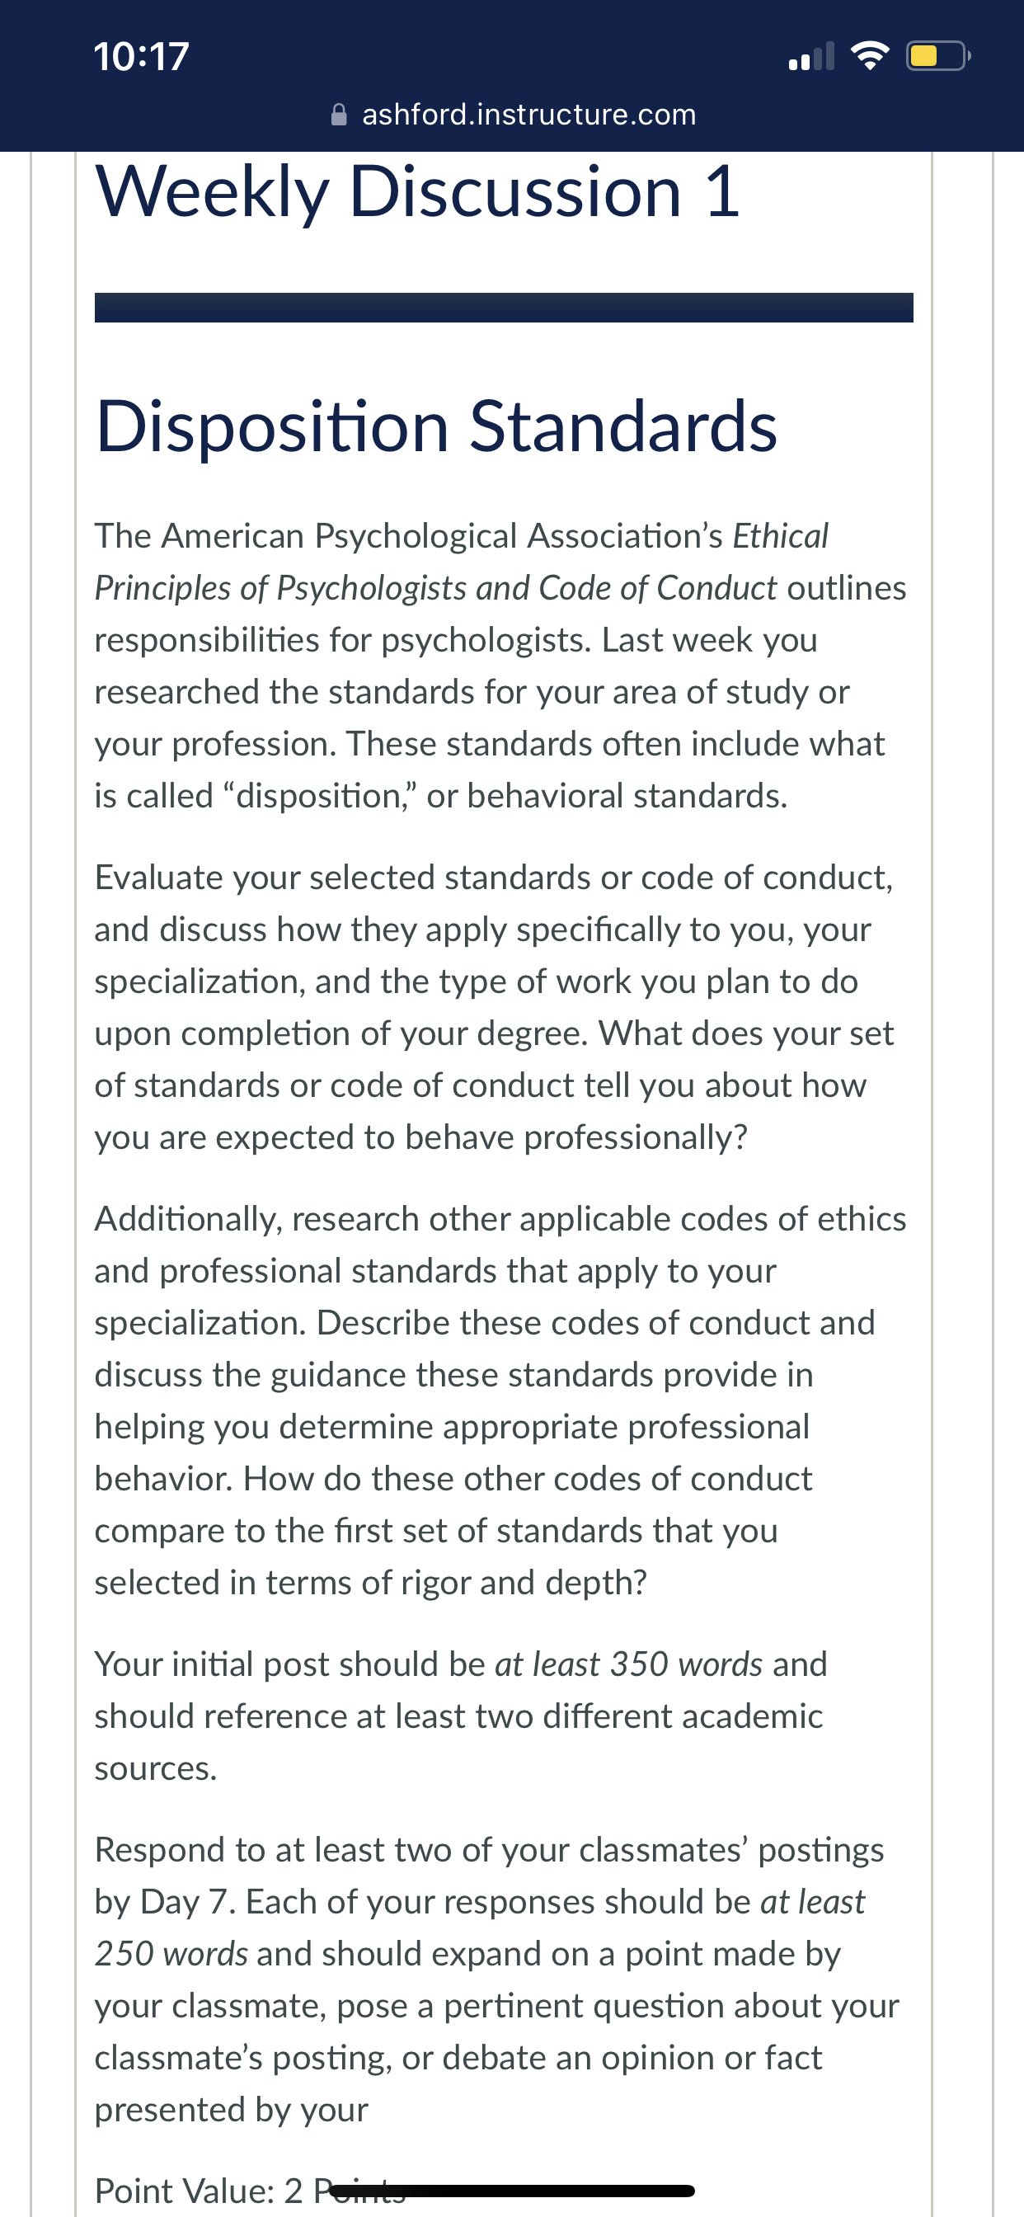Tap the Weekly Discussion 1 title
Viewport: 1024px width, 2217px height.
pyautogui.click(x=417, y=191)
